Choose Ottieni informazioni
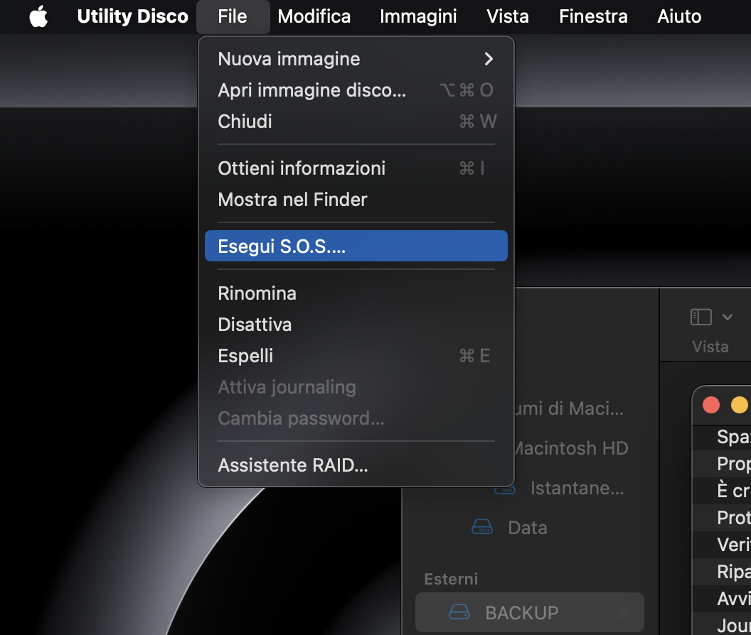Screen dimensions: 751x635 tap(302, 168)
